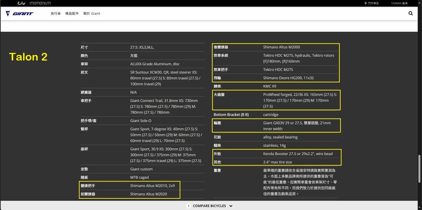This screenshot has width=422, height=210.
Task: Select 'Giant Sport, 30.9' seatpost description
Action: tap(166, 155)
